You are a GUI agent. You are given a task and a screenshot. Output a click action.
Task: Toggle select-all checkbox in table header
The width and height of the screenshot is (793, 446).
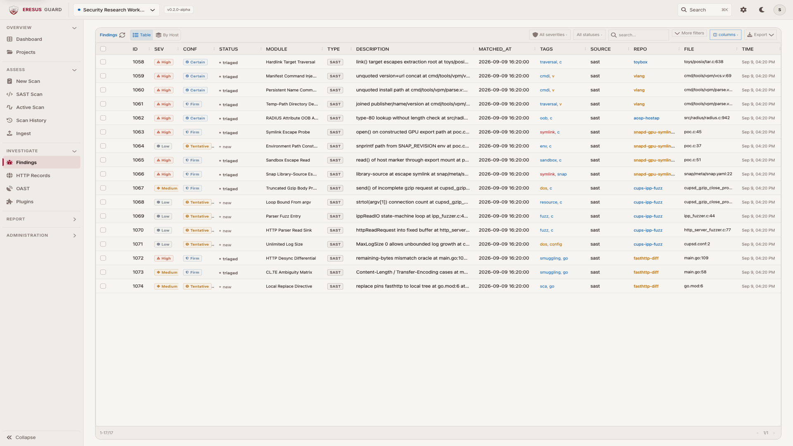click(x=103, y=49)
